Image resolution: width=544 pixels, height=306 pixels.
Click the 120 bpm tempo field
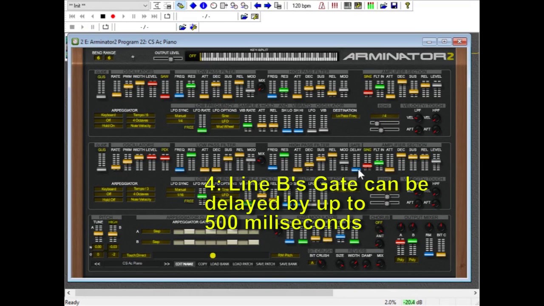pyautogui.click(x=302, y=6)
